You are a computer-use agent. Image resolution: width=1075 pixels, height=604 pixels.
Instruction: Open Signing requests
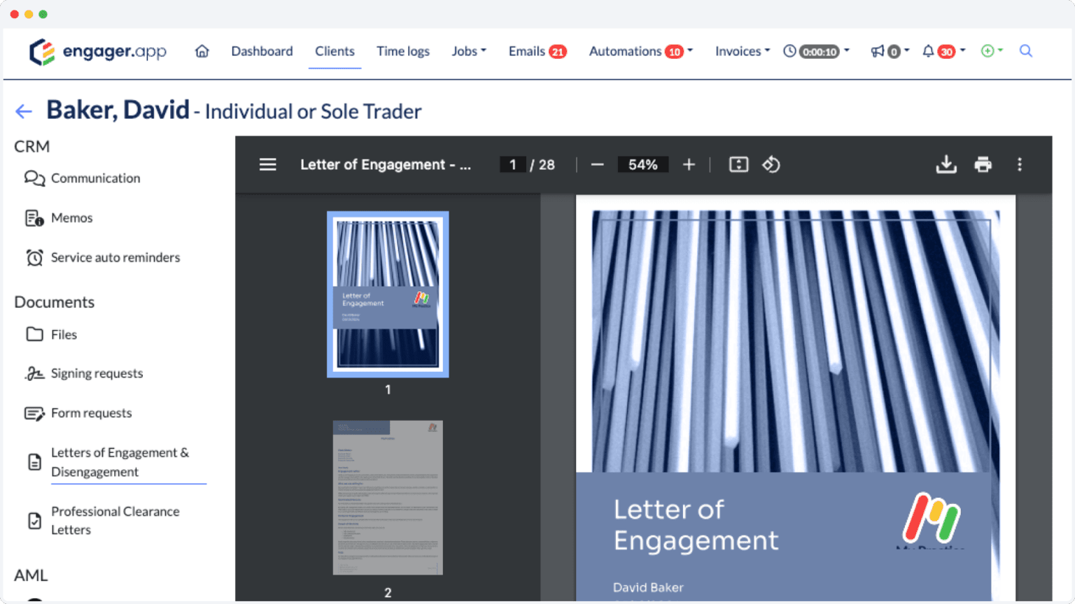click(97, 373)
